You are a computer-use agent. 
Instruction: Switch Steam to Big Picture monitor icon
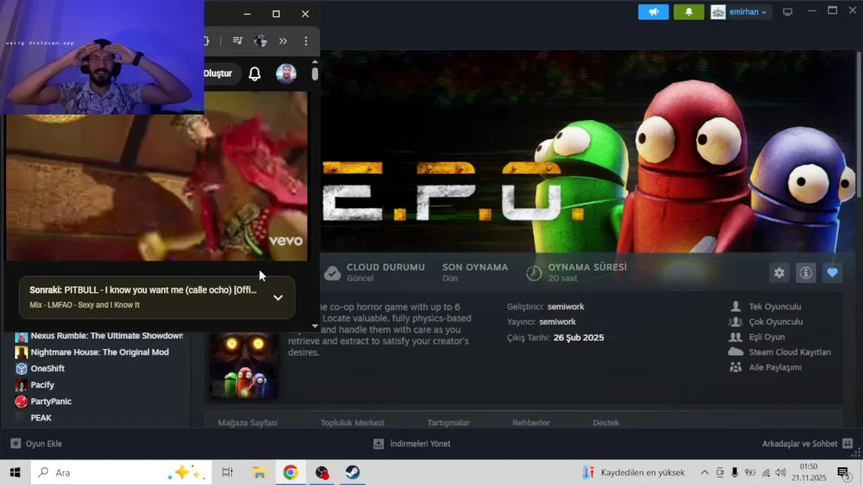click(787, 12)
